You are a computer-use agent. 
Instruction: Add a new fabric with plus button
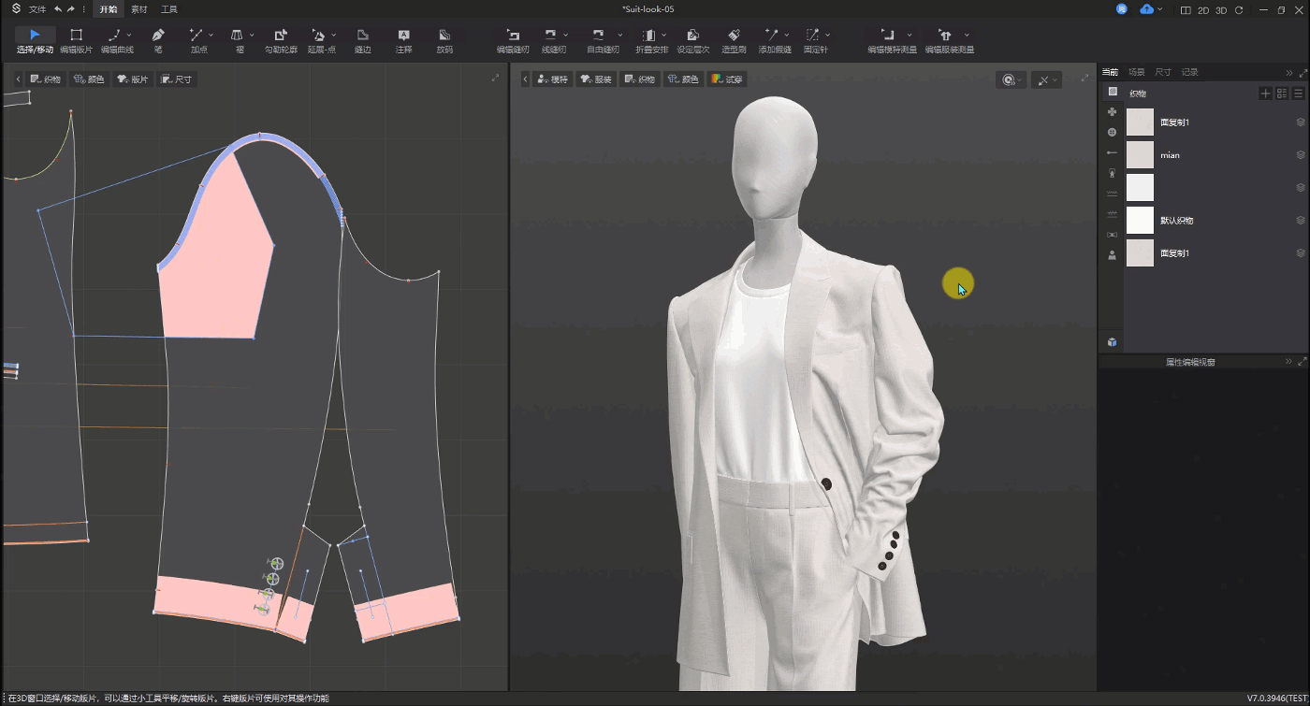(1265, 94)
